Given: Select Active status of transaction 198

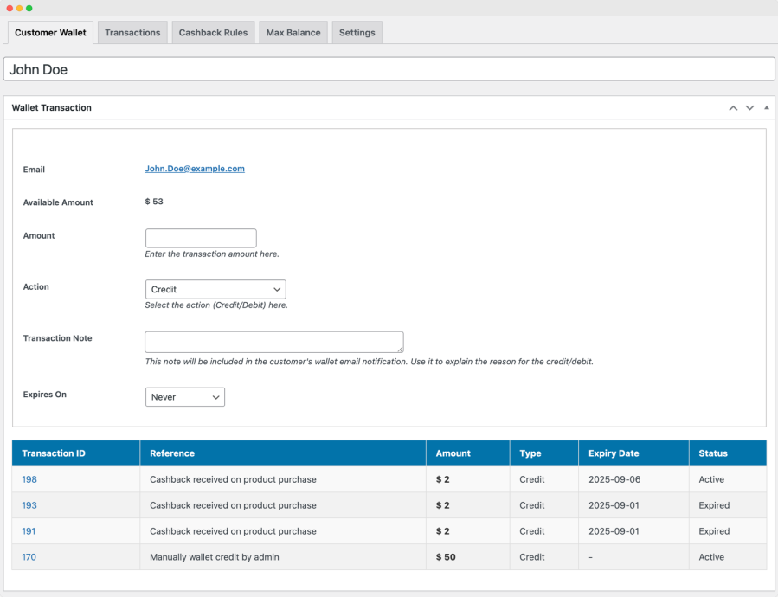Looking at the screenshot, I should pyautogui.click(x=711, y=479).
